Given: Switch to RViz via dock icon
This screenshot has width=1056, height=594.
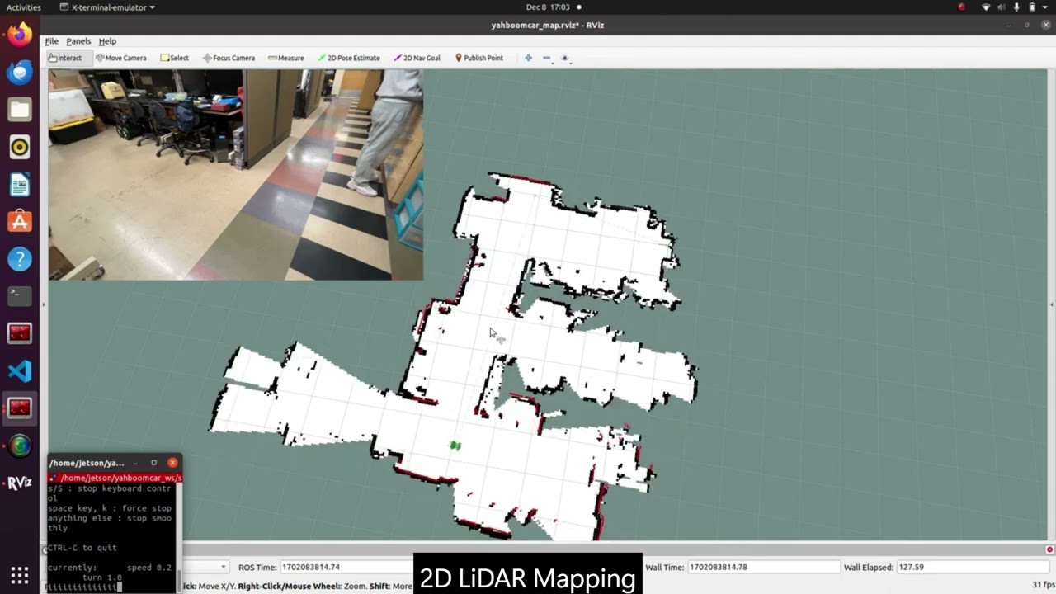Looking at the screenshot, I should tap(20, 483).
